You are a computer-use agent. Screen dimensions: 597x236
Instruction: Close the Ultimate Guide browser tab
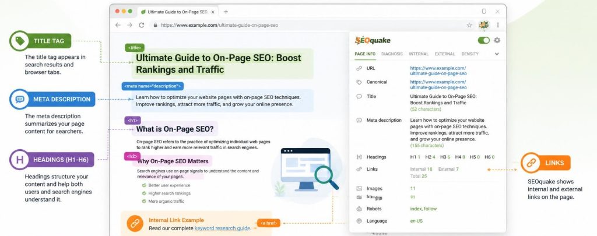point(213,12)
